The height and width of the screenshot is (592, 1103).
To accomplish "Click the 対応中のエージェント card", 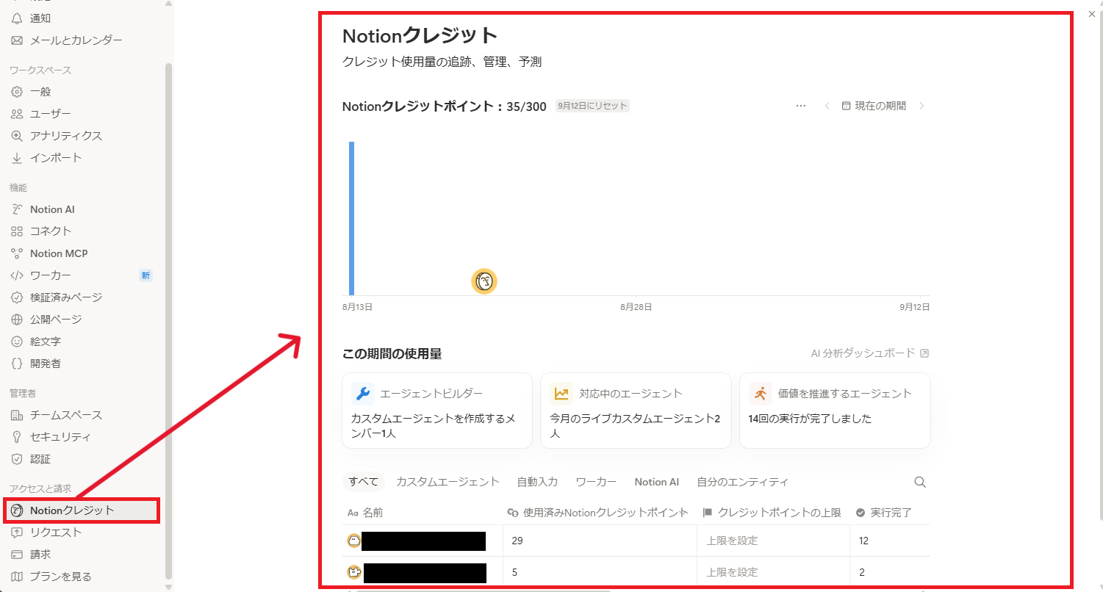I will point(636,411).
